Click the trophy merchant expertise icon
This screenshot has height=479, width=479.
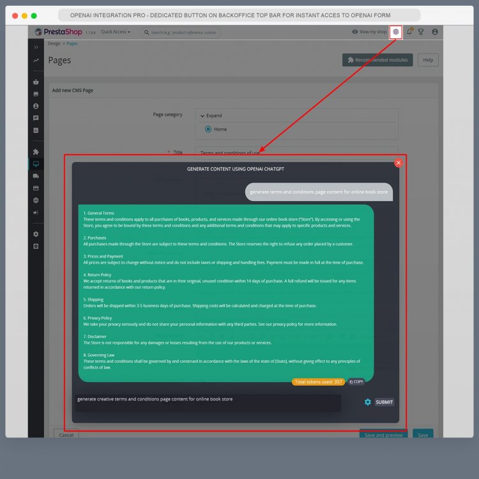pyautogui.click(x=421, y=32)
